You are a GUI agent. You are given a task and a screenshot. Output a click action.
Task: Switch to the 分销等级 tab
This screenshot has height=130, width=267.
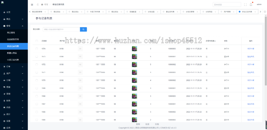(209, 12)
